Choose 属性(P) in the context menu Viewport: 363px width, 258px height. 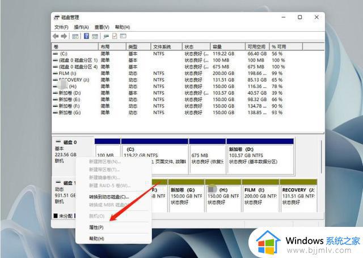(96, 227)
